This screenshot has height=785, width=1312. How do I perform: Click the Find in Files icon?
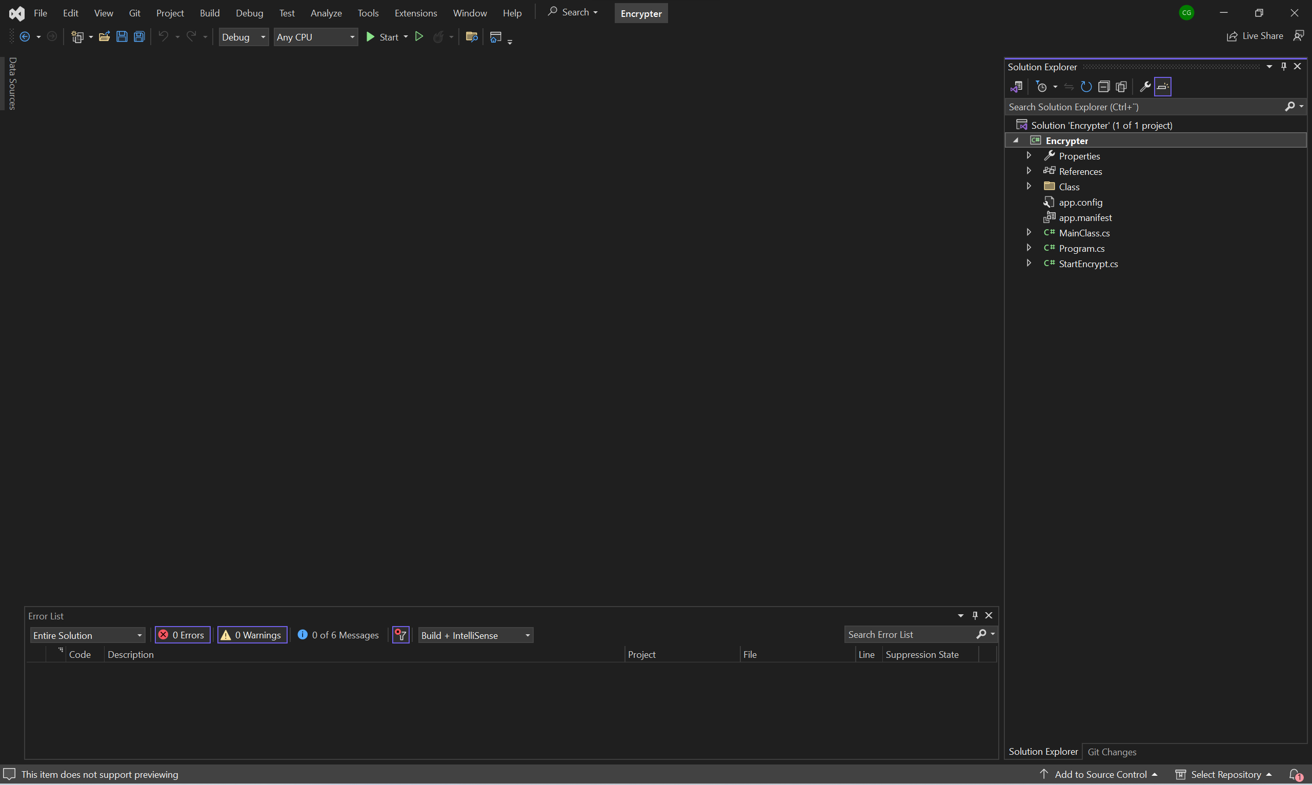[x=471, y=36]
